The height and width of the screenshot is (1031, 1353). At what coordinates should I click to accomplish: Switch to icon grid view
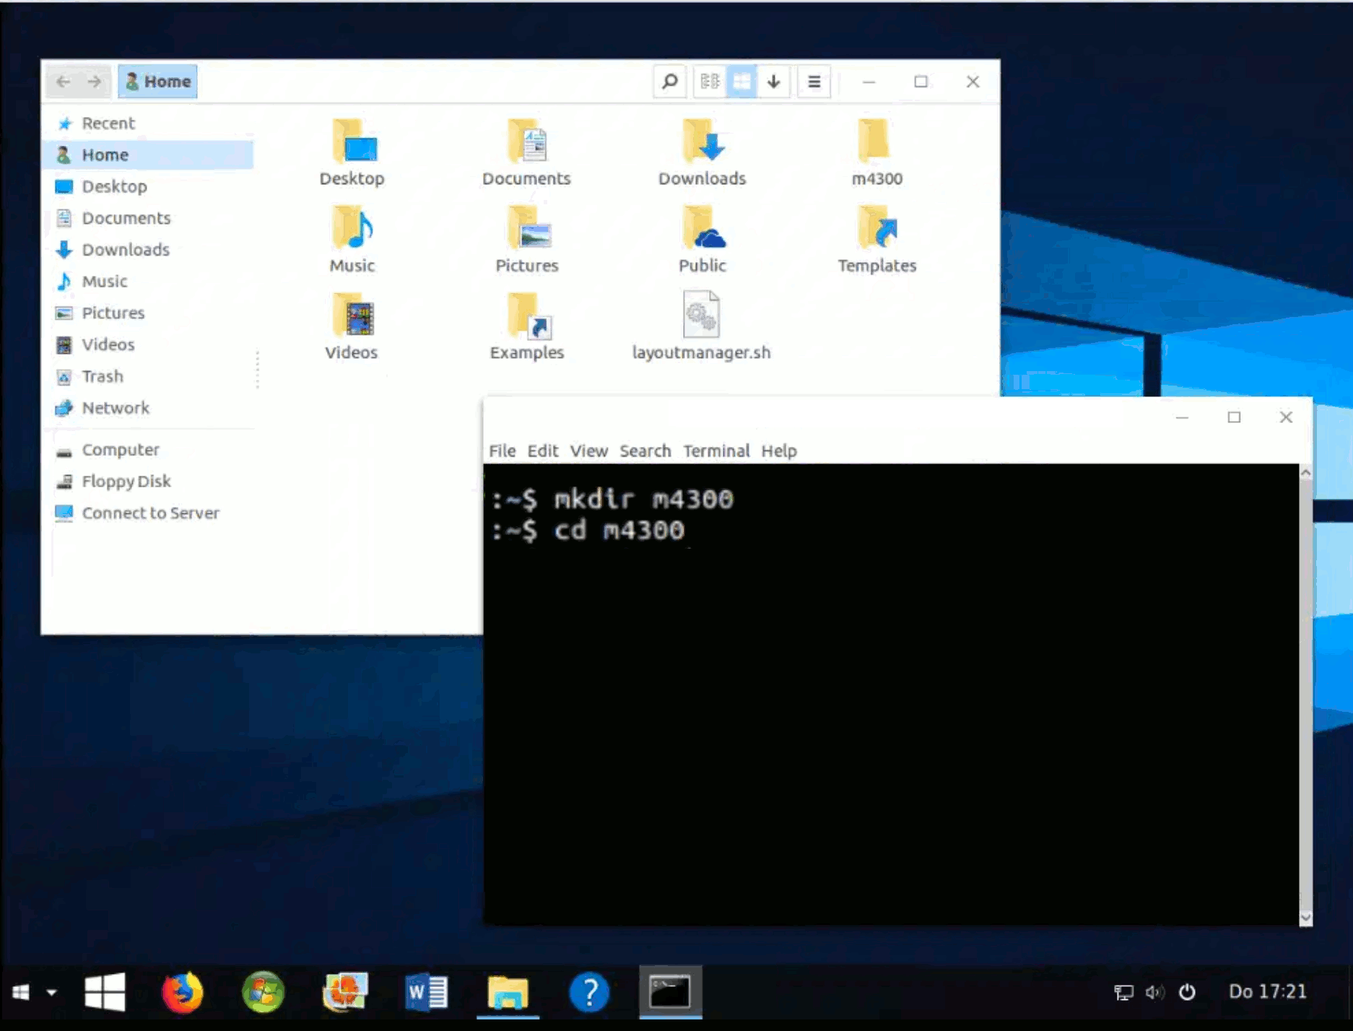tap(741, 82)
